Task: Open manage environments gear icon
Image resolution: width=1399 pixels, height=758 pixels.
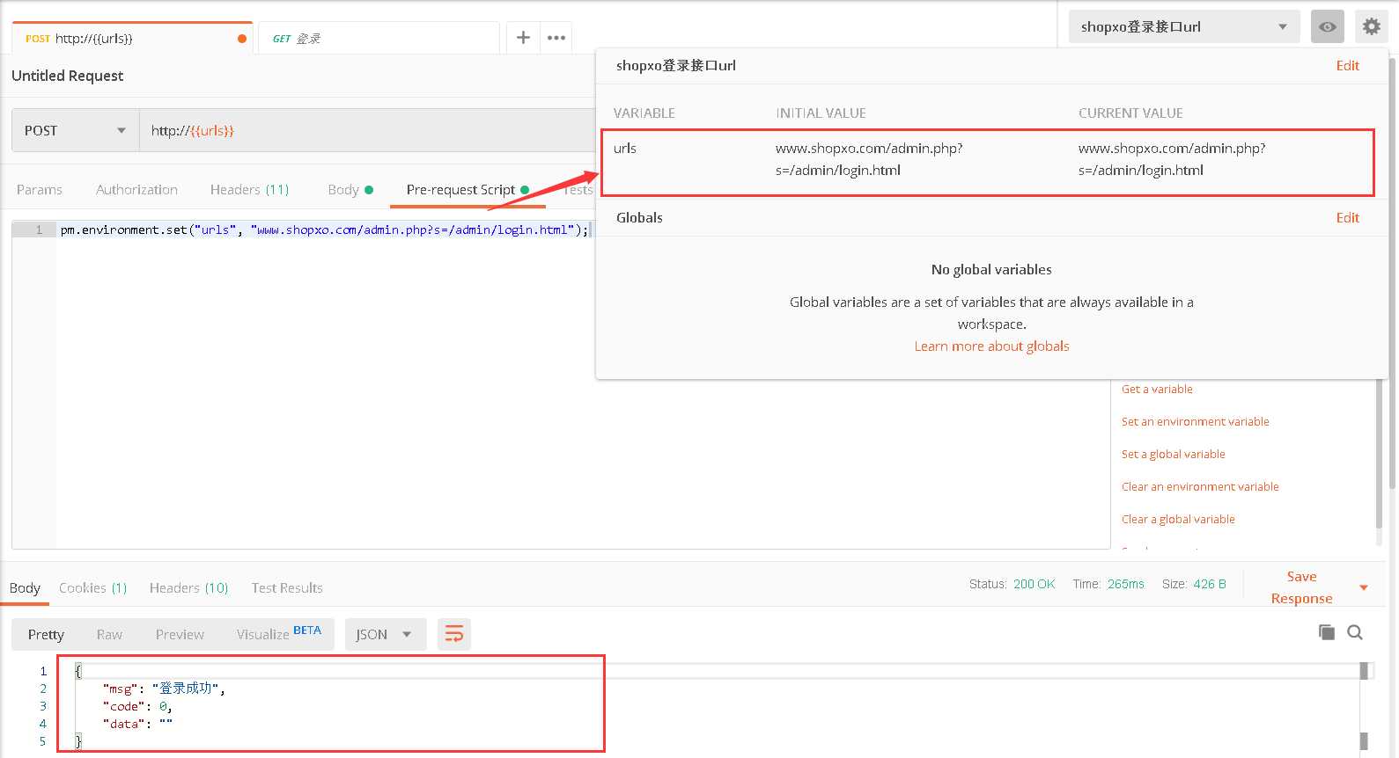Action: point(1372,26)
